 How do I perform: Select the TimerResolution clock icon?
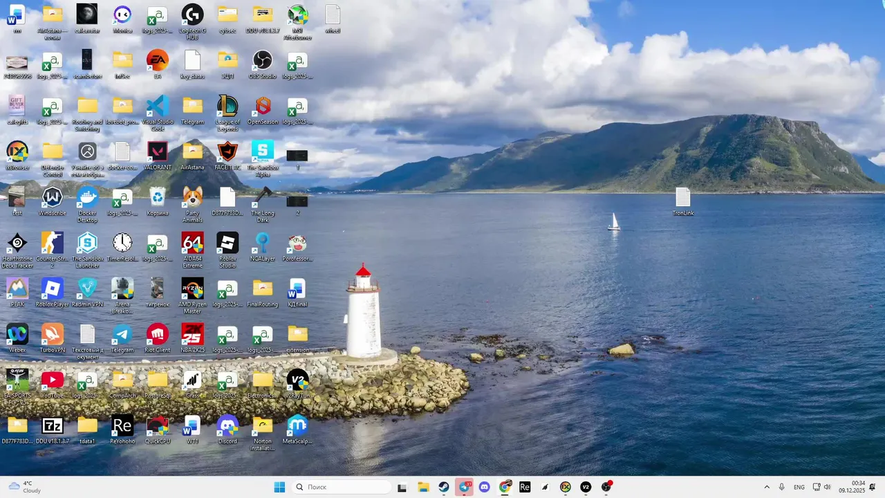point(122,247)
